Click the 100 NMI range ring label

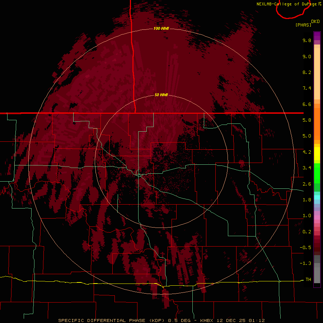[x=161, y=28]
